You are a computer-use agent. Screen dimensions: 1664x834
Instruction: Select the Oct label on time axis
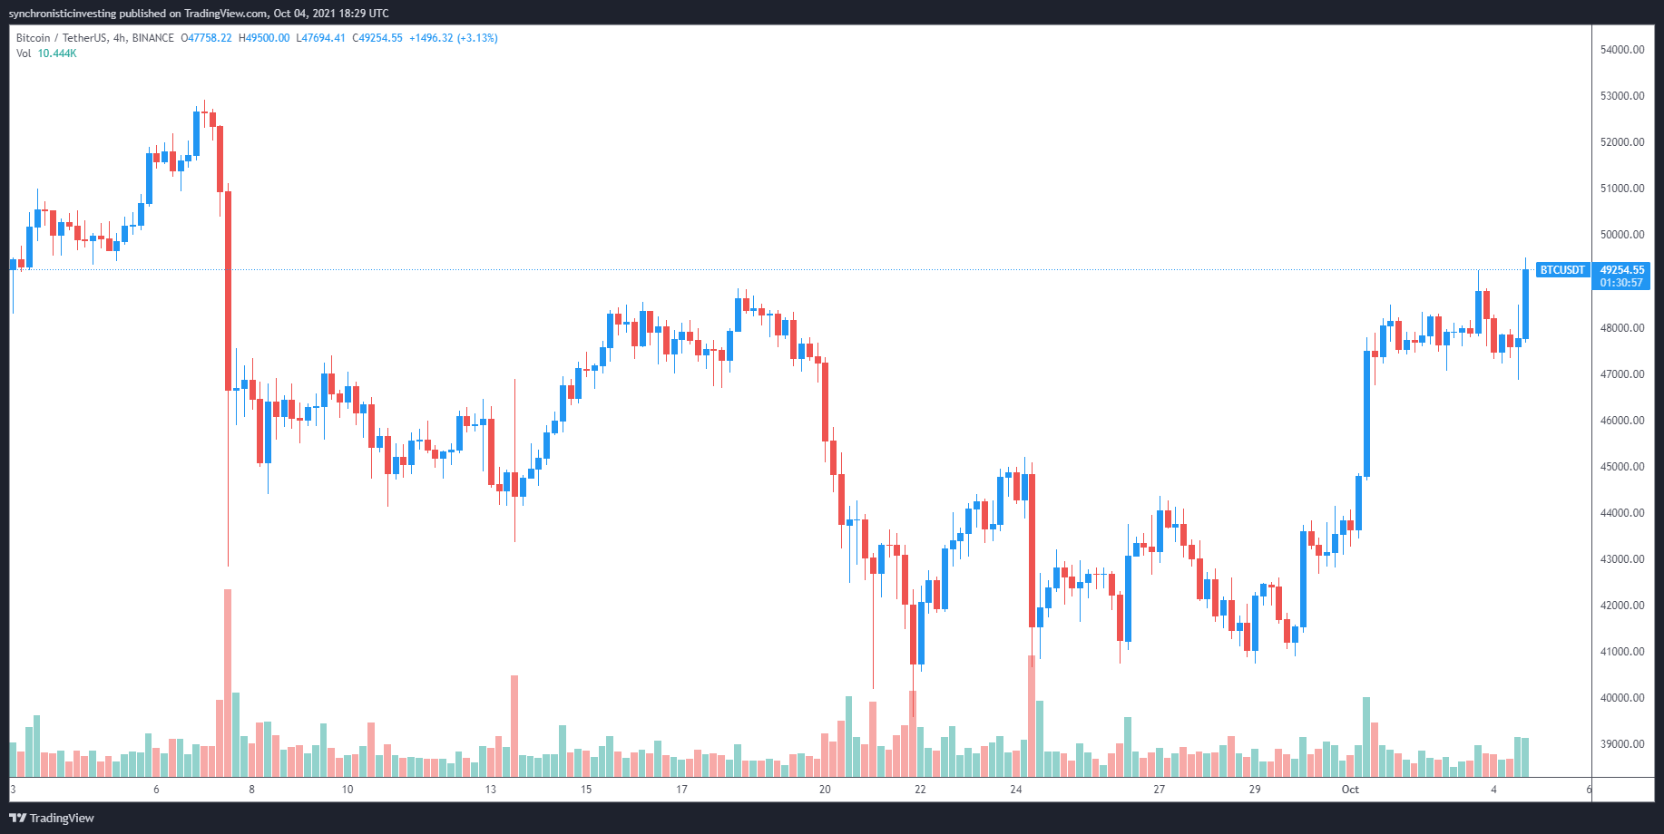point(1350,790)
